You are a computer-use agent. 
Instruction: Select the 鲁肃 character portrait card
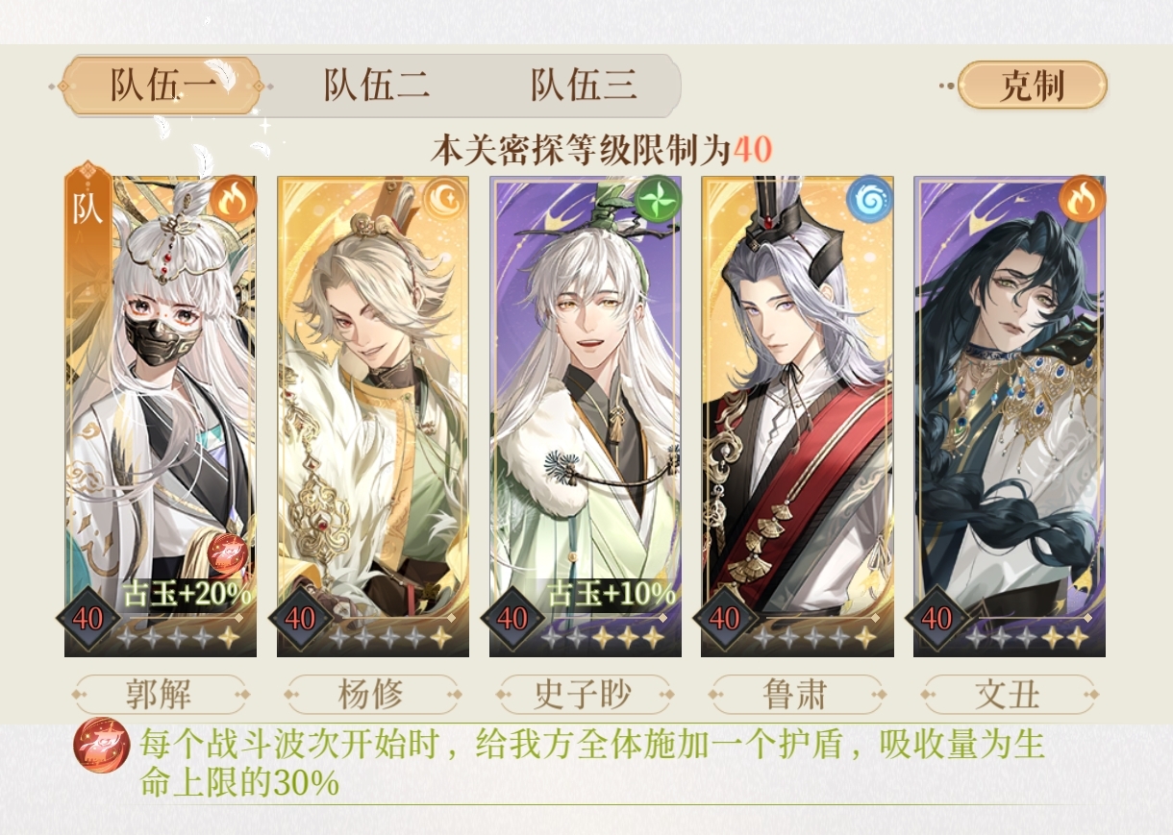(797, 416)
